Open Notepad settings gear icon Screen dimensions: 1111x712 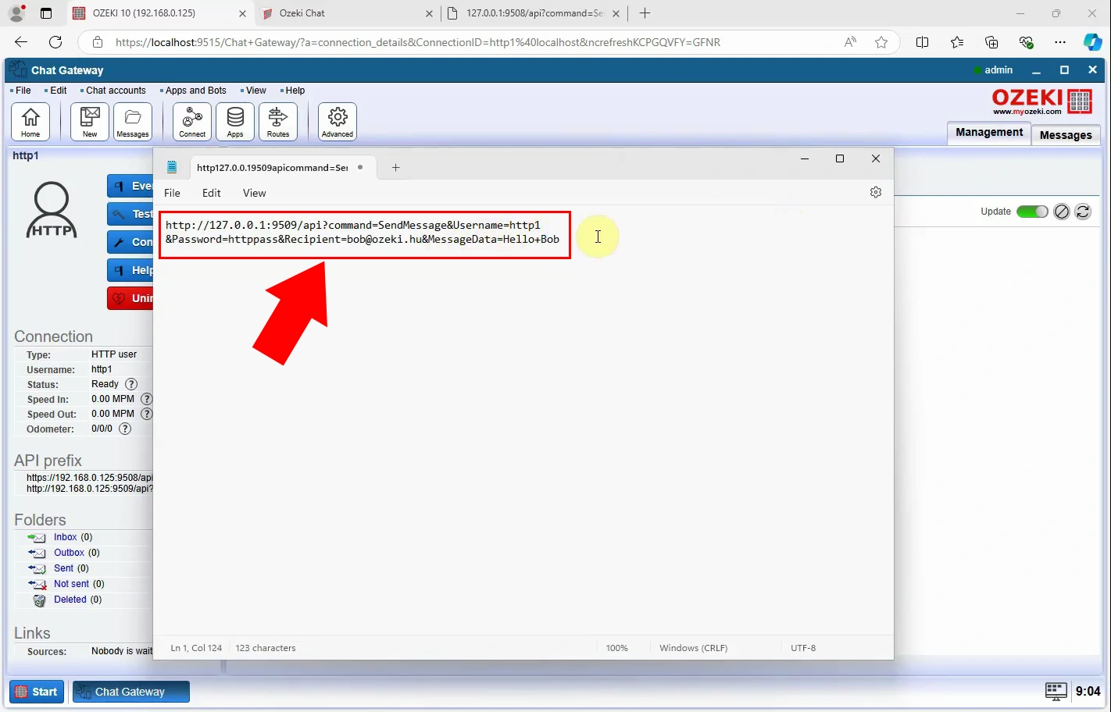(876, 192)
